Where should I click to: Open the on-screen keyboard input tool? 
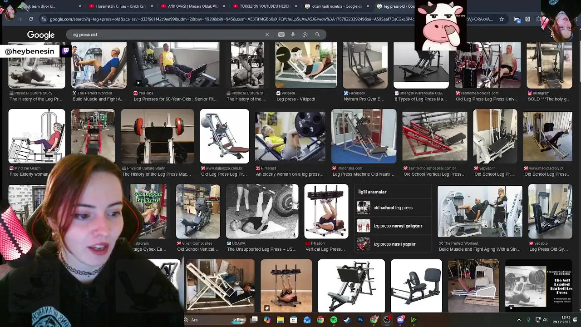point(281,35)
